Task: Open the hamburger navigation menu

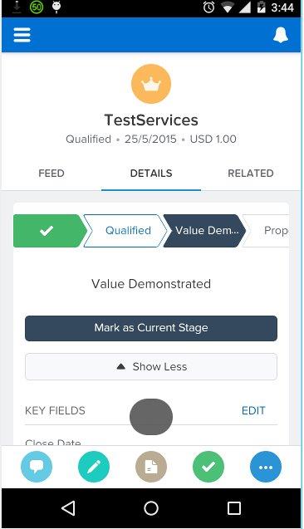Action: pos(22,35)
